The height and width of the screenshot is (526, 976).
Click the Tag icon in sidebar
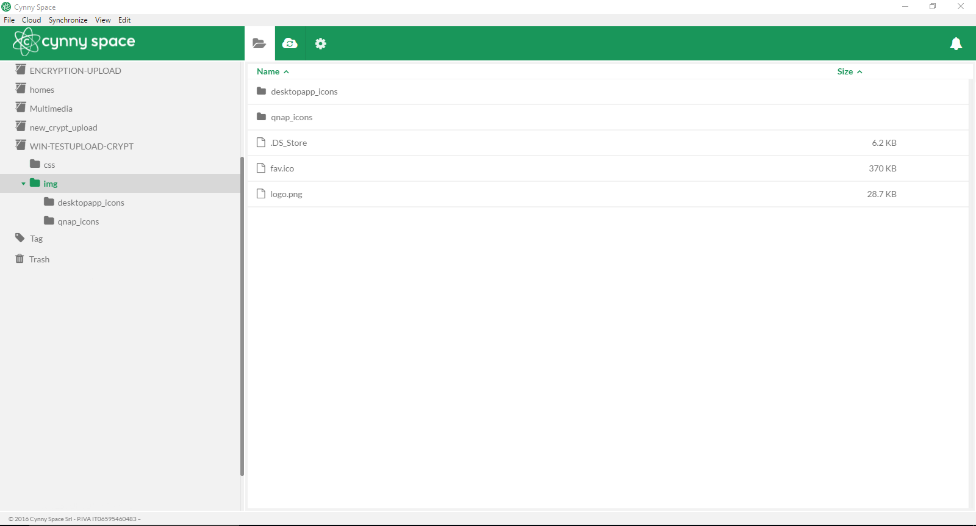point(20,238)
